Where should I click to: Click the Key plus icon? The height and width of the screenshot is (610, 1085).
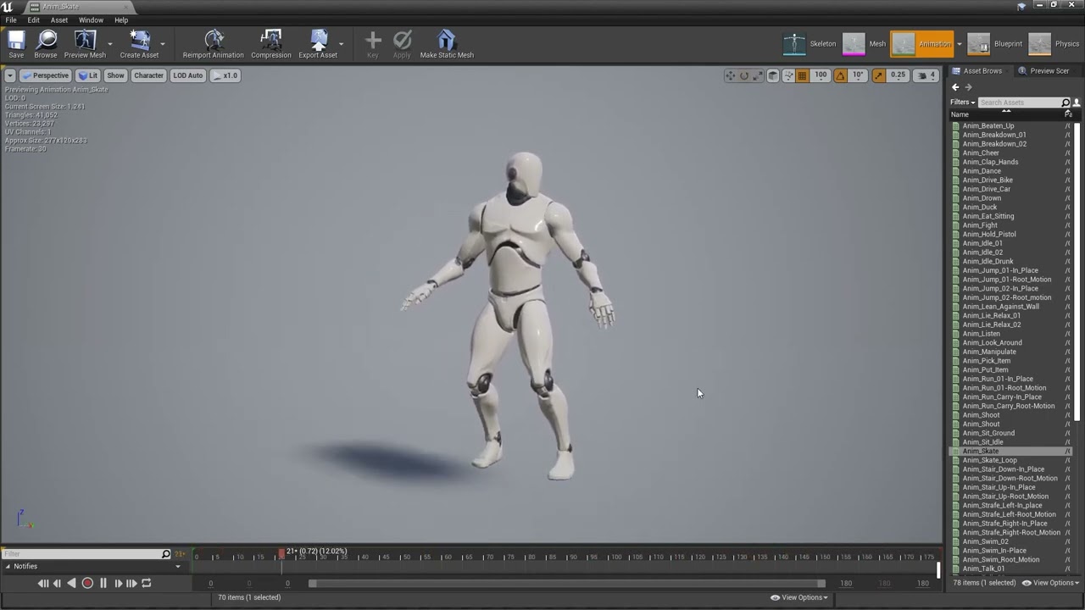point(373,40)
